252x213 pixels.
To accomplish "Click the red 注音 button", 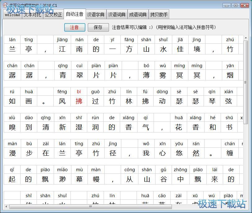I will tap(74, 27).
